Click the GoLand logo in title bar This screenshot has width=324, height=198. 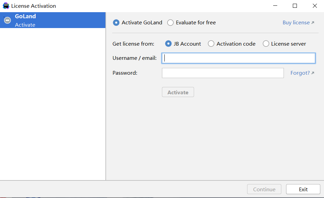coord(6,6)
